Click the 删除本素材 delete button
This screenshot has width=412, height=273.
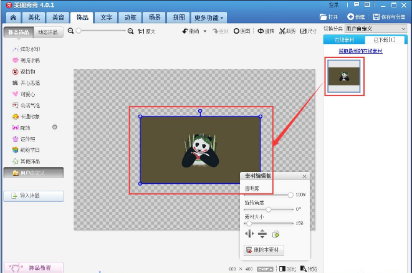[264, 250]
